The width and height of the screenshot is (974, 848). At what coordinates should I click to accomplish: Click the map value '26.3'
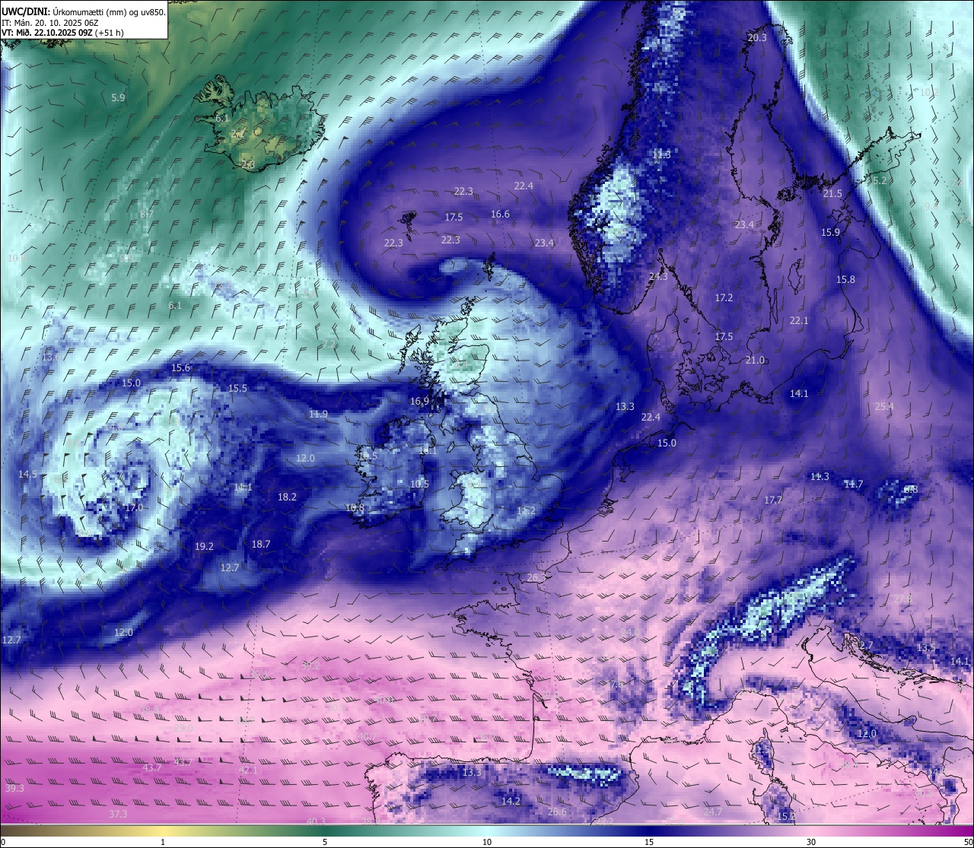[x=536, y=578]
